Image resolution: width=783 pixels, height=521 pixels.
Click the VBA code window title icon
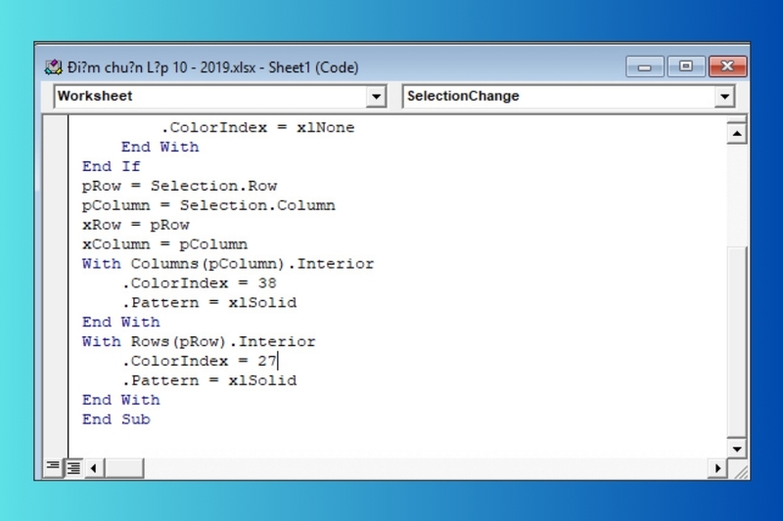54,67
